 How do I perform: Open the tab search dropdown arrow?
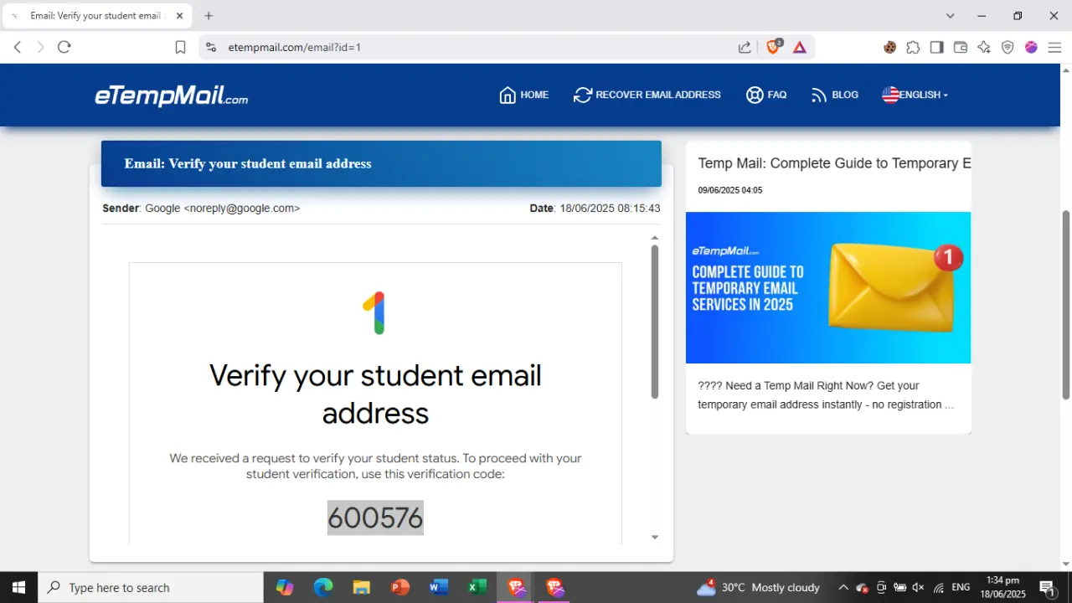950,16
